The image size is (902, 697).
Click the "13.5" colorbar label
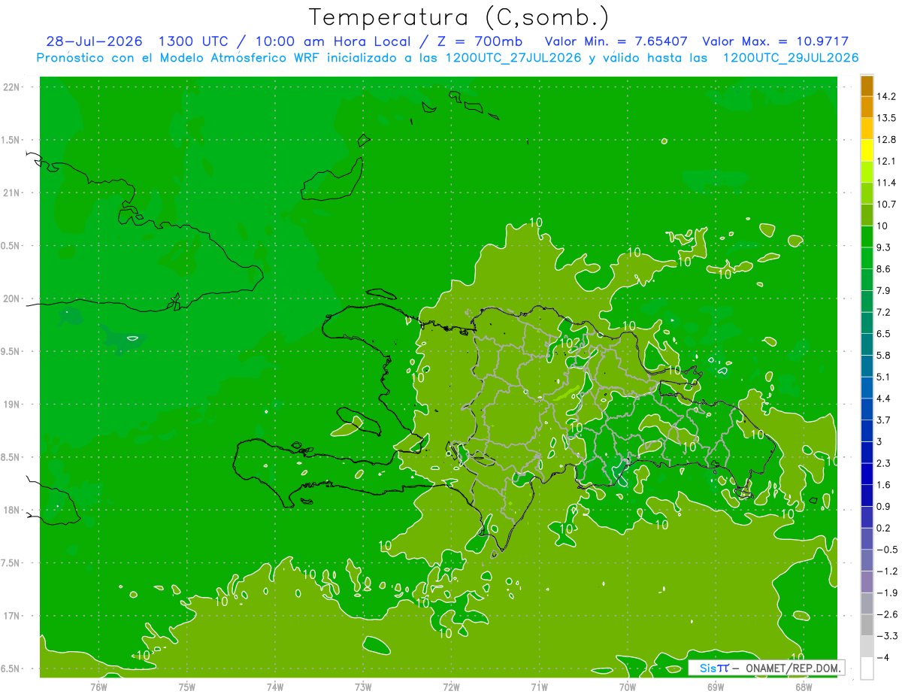pos(886,118)
